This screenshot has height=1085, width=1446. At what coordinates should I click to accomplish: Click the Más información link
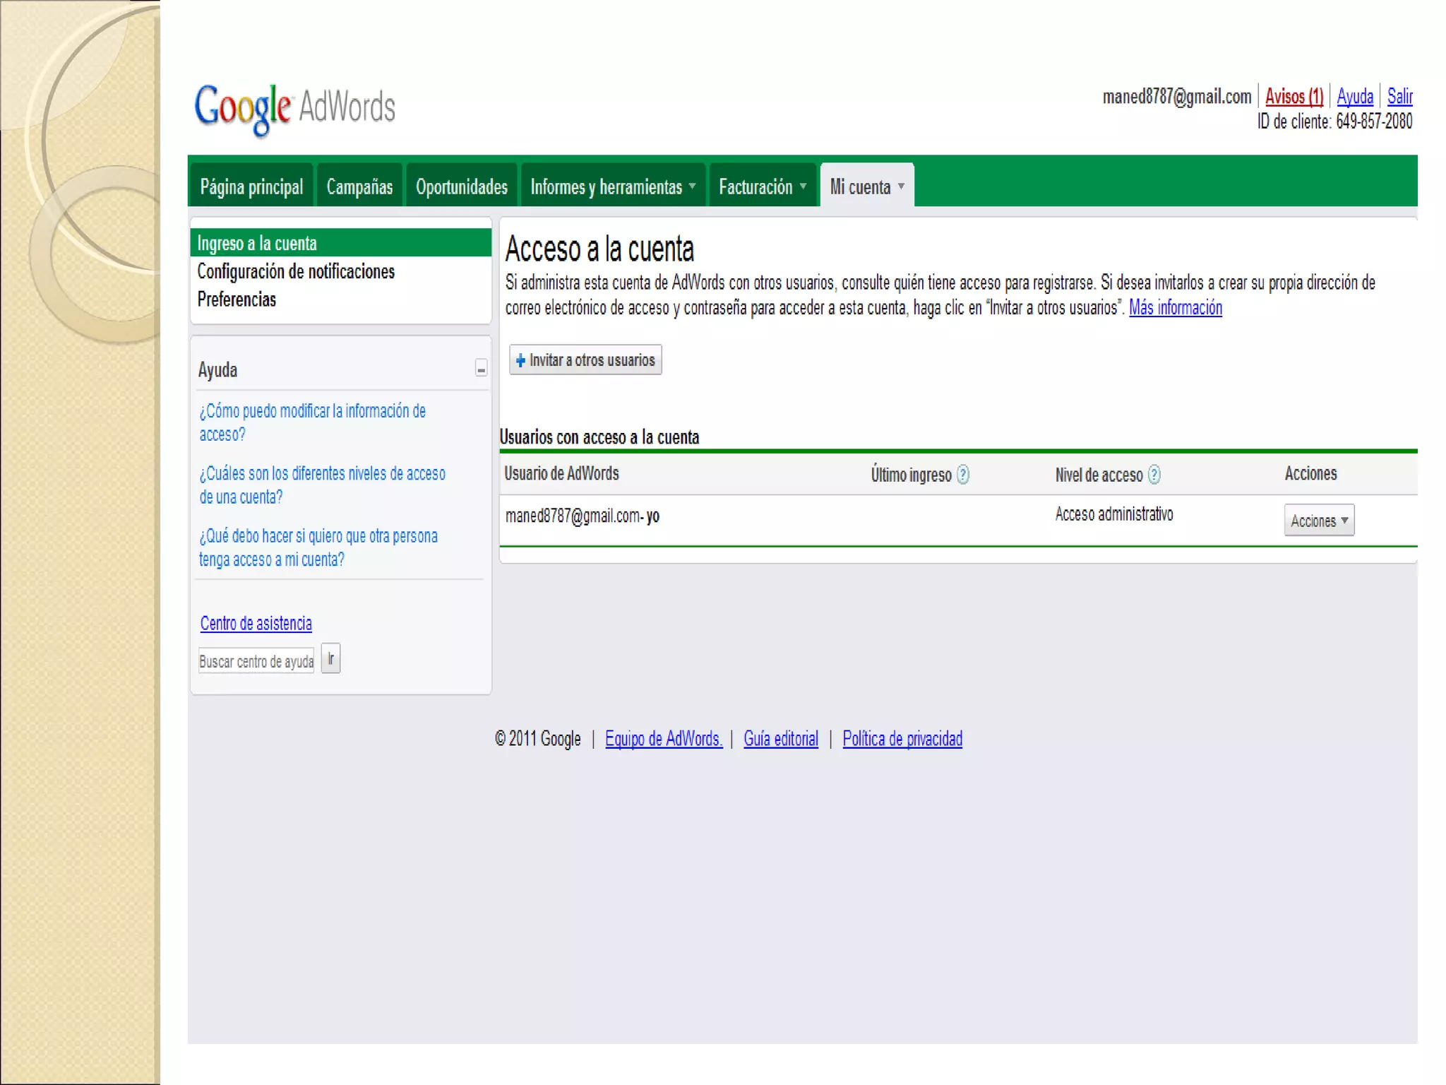[x=1175, y=308]
